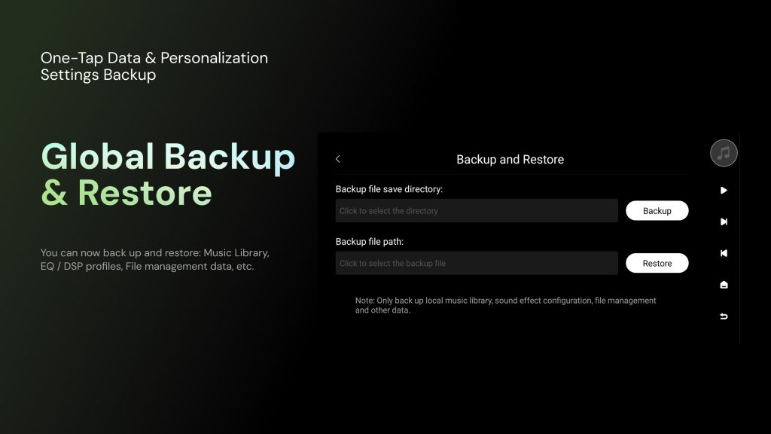Skip to the next track
The height and width of the screenshot is (434, 771).
[x=724, y=222]
